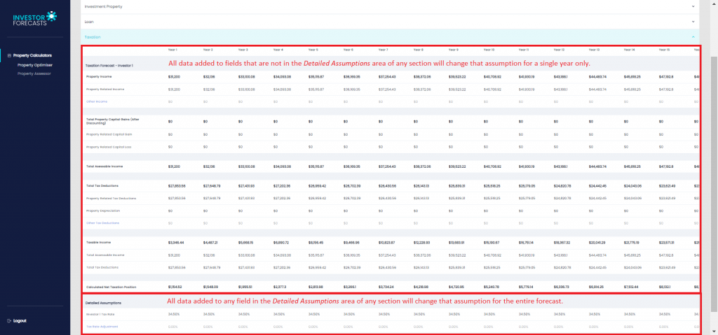Image resolution: width=718 pixels, height=335 pixels.
Task: Click the Other Tax Deductions row label
Action: (x=102, y=223)
